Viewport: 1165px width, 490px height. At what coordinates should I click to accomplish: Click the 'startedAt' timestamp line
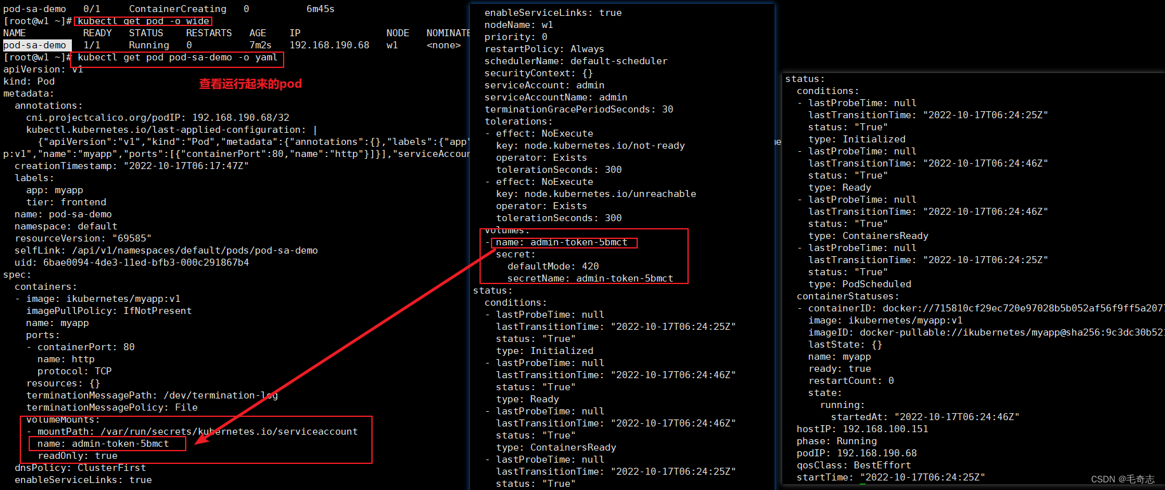925,417
